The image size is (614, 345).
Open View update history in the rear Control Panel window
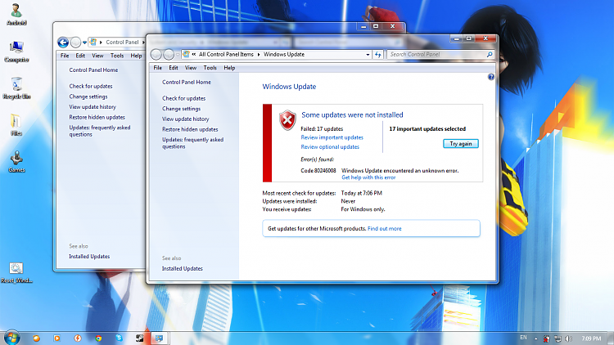93,107
